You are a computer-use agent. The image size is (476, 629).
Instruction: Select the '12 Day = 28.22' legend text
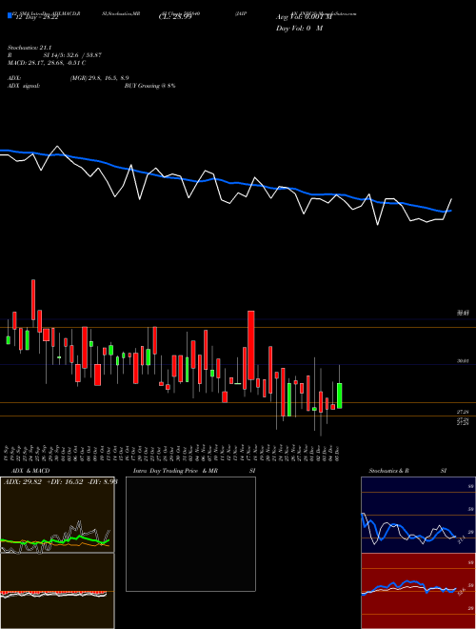pos(35,18)
